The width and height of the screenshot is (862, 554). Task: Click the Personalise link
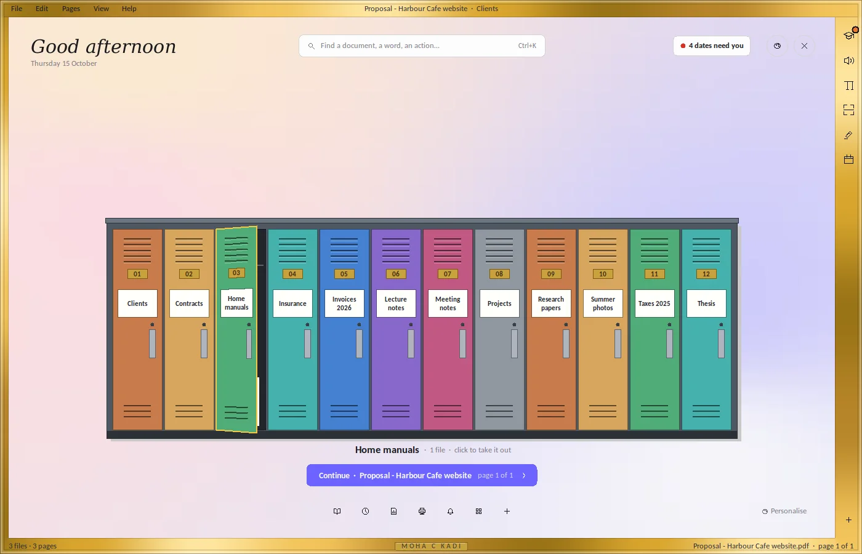pos(784,511)
